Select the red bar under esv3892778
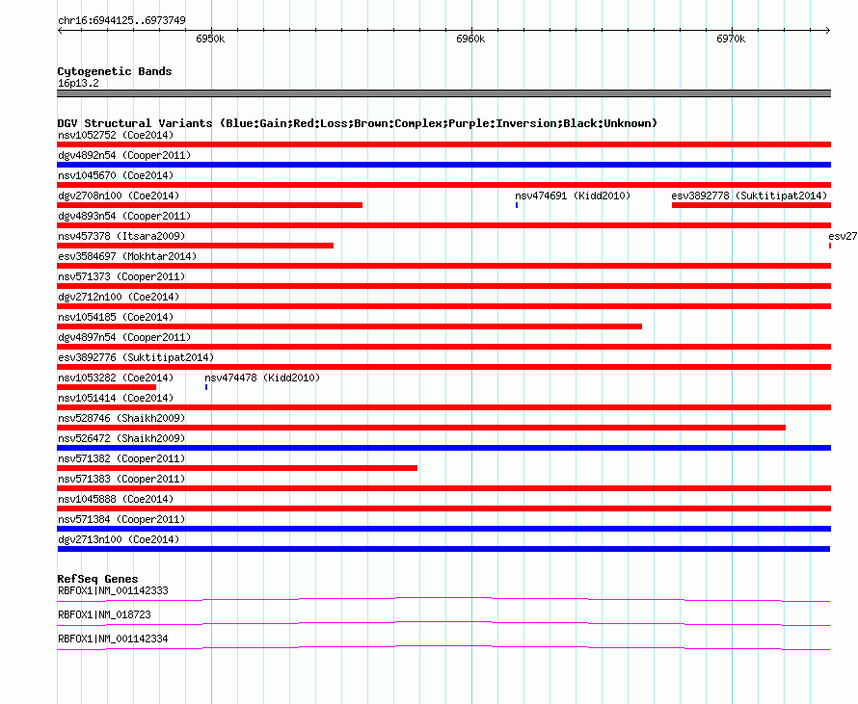This screenshot has height=704, width=858. [x=751, y=205]
